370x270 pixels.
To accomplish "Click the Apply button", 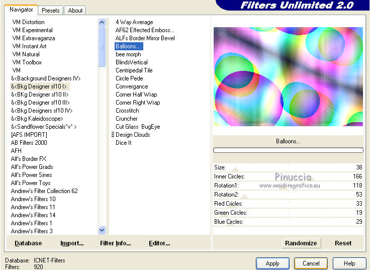I will (x=272, y=263).
